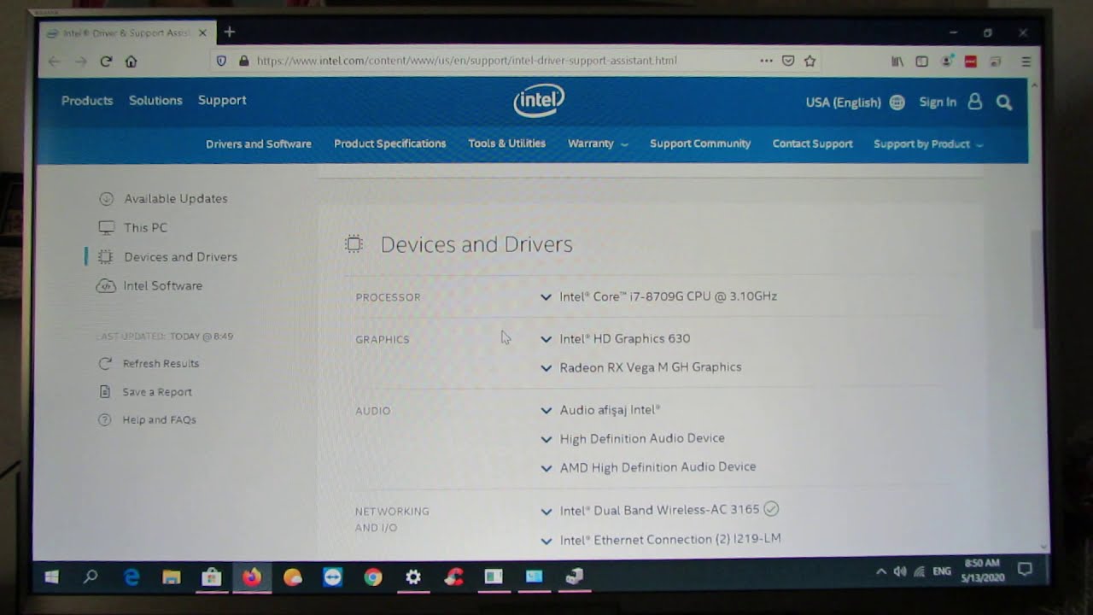
Task: Open the Solutions menu
Action: [155, 101]
